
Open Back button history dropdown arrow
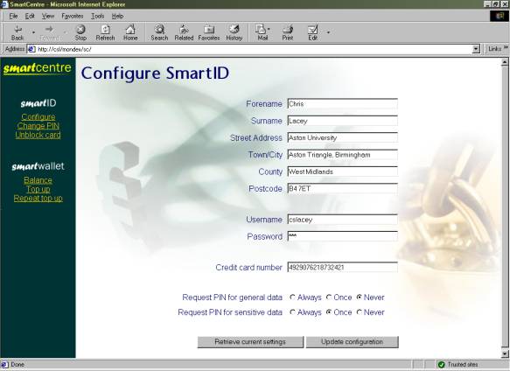33,32
